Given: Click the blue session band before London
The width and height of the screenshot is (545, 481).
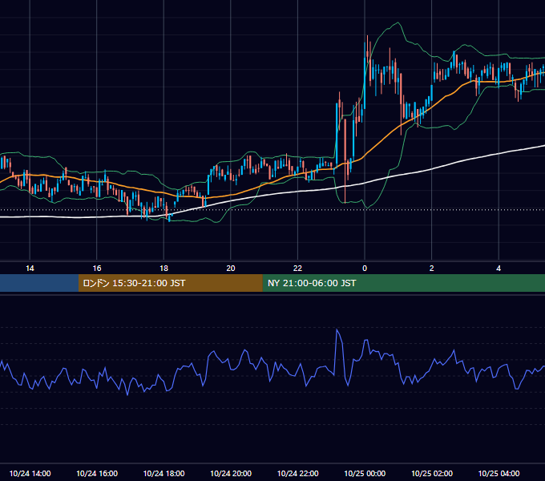Looking at the screenshot, I should (39, 283).
